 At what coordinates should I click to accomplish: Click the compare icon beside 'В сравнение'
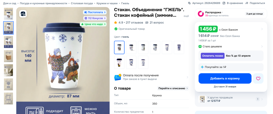[224, 3]
